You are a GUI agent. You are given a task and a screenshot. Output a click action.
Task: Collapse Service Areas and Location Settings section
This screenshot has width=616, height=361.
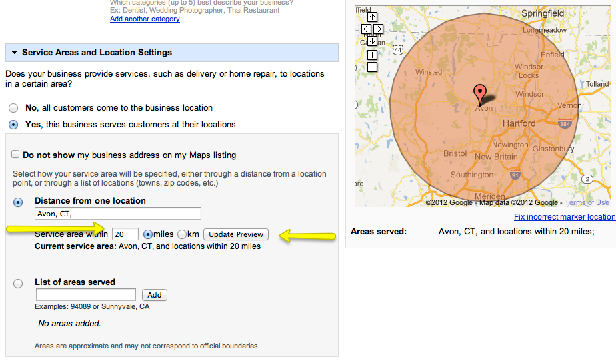click(x=13, y=53)
